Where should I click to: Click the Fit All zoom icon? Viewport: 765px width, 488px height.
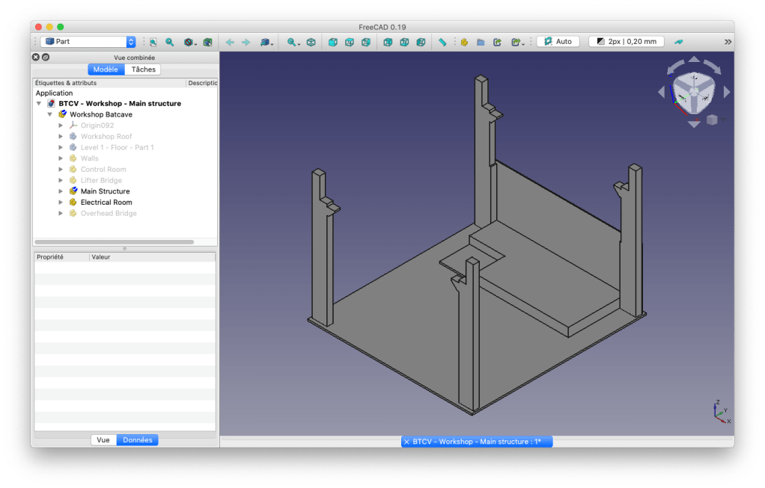(x=153, y=42)
